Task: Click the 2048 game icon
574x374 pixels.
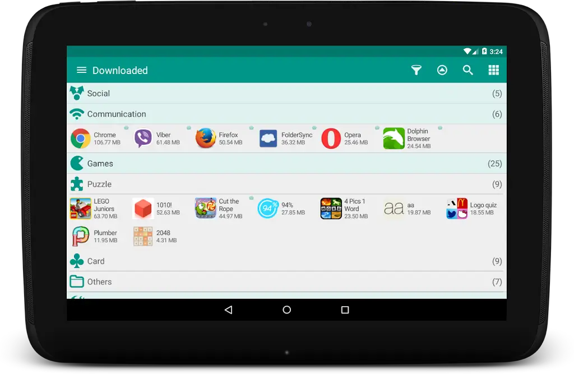Action: [x=142, y=237]
